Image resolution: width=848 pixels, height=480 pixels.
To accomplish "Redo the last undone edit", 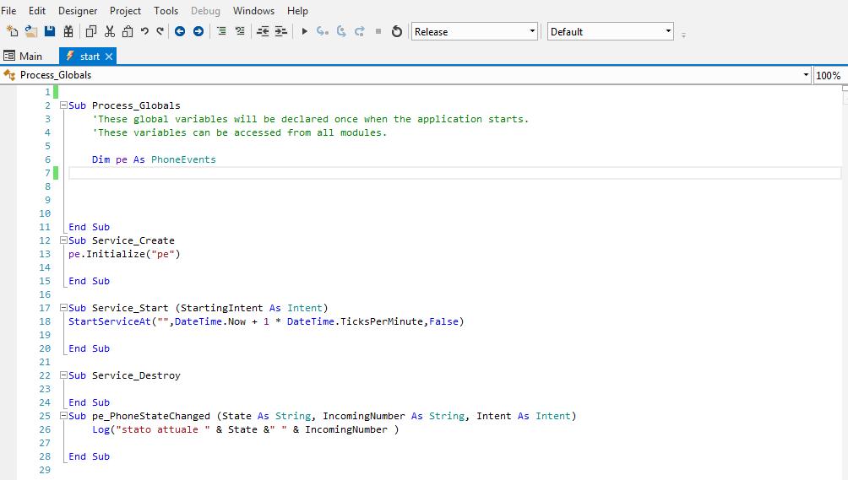I will click(x=160, y=31).
